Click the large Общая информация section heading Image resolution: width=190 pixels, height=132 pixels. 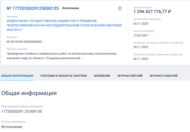click(x=29, y=93)
